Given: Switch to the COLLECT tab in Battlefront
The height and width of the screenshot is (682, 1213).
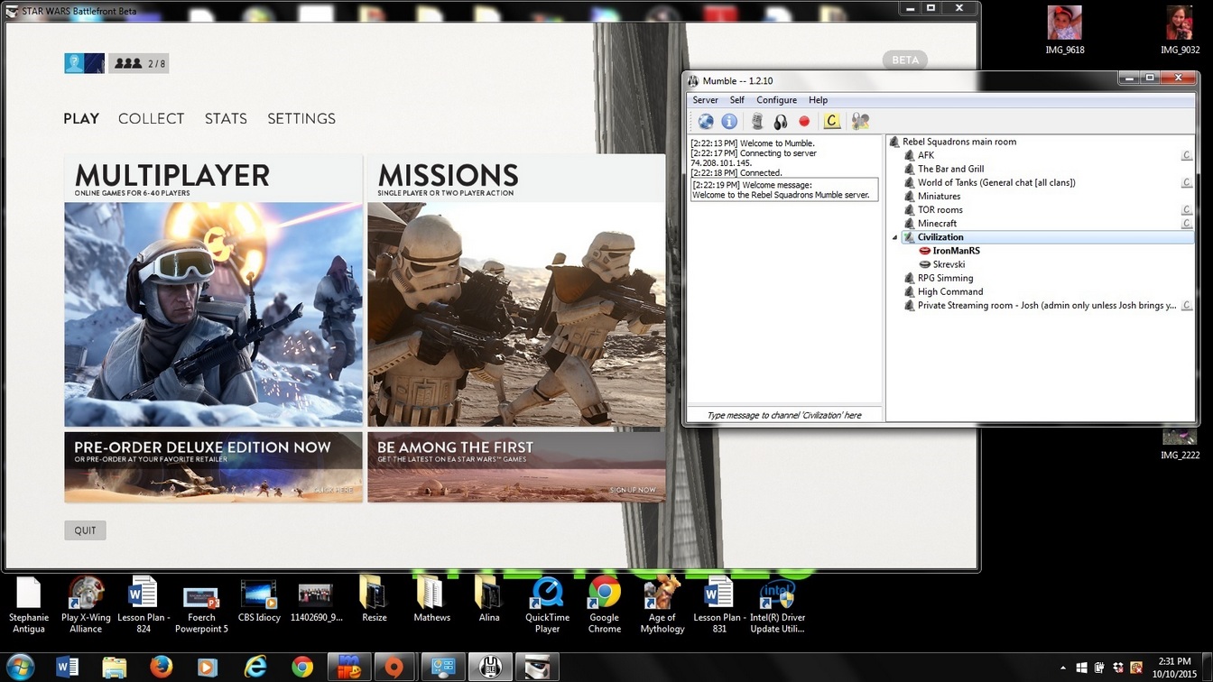Looking at the screenshot, I should pos(151,118).
